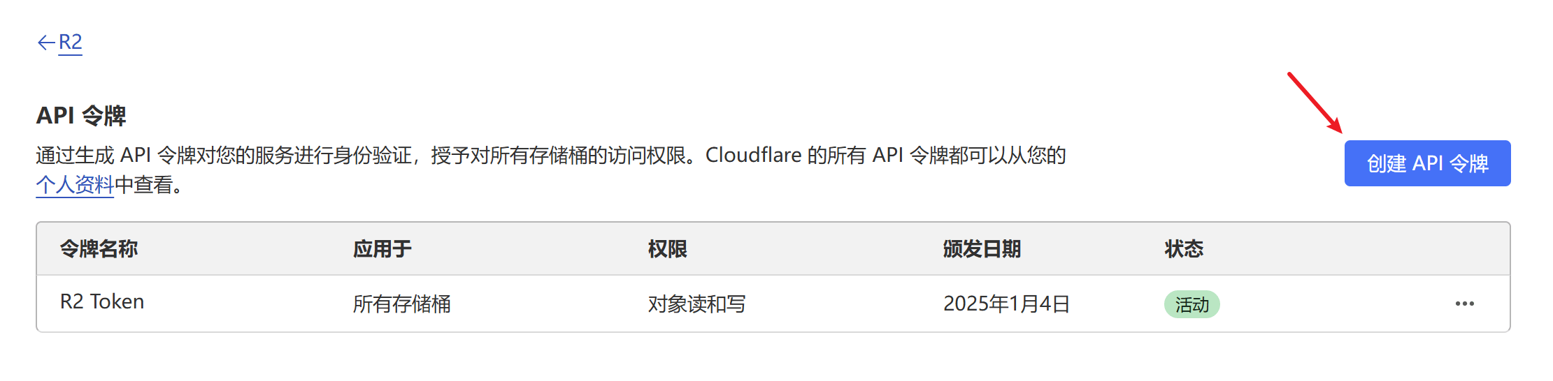Click the 创建 API 令牌 button
This screenshot has height=381, width=1553.
click(1426, 163)
